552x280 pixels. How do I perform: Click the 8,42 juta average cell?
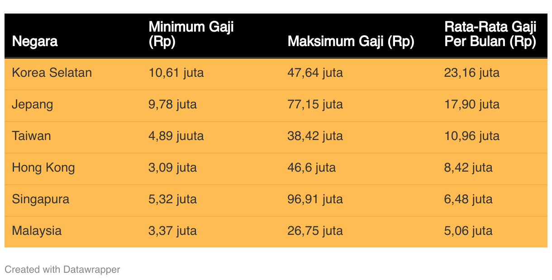tap(468, 168)
